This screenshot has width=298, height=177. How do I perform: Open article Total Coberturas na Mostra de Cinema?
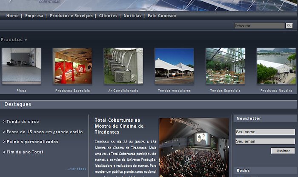119,126
